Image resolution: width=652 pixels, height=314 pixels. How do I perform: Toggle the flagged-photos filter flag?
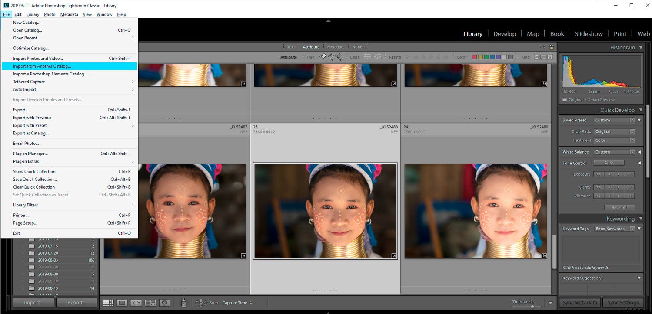click(323, 57)
